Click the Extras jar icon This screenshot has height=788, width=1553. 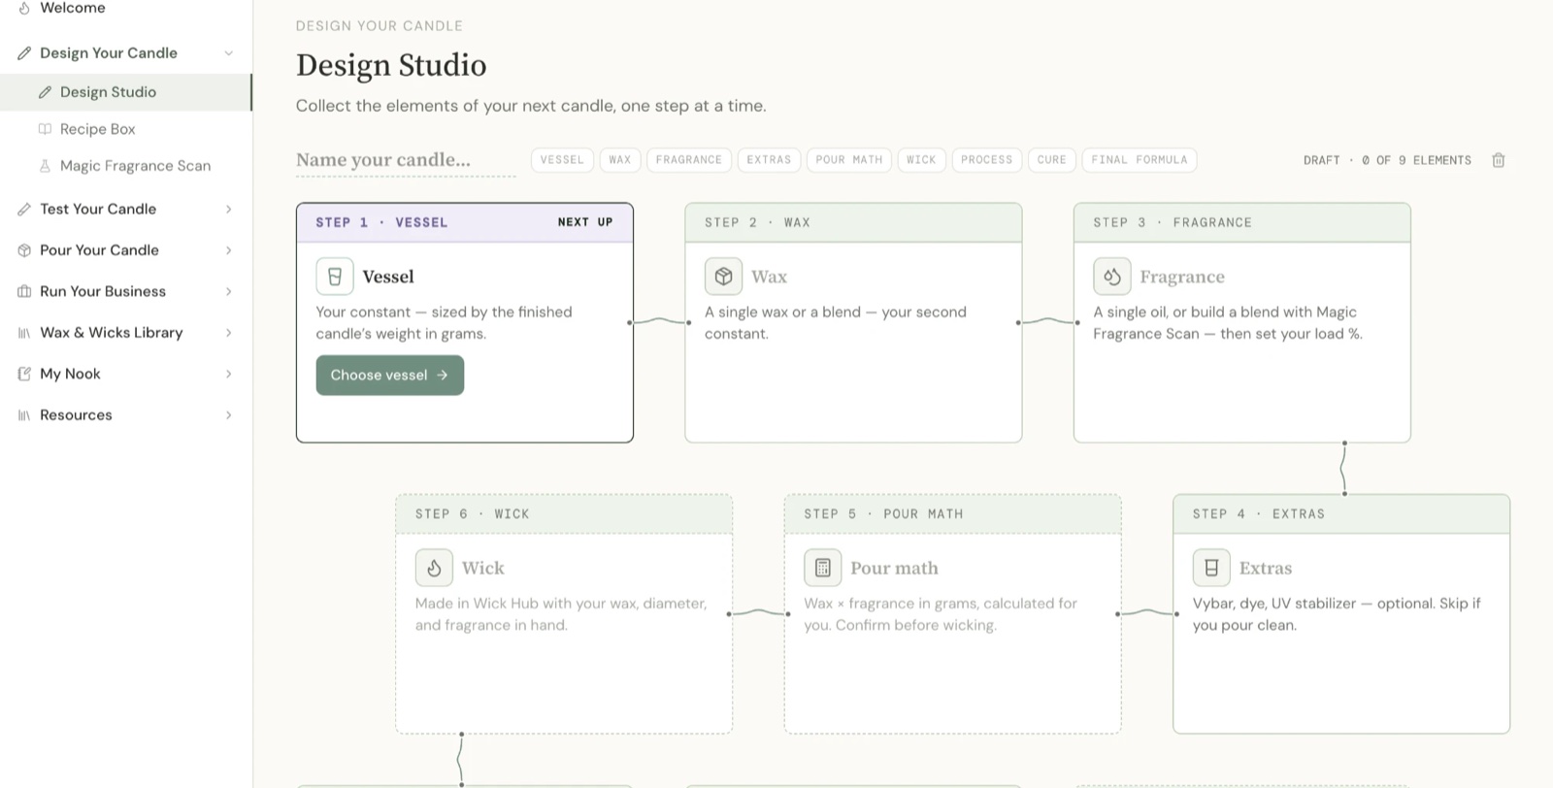tap(1211, 568)
